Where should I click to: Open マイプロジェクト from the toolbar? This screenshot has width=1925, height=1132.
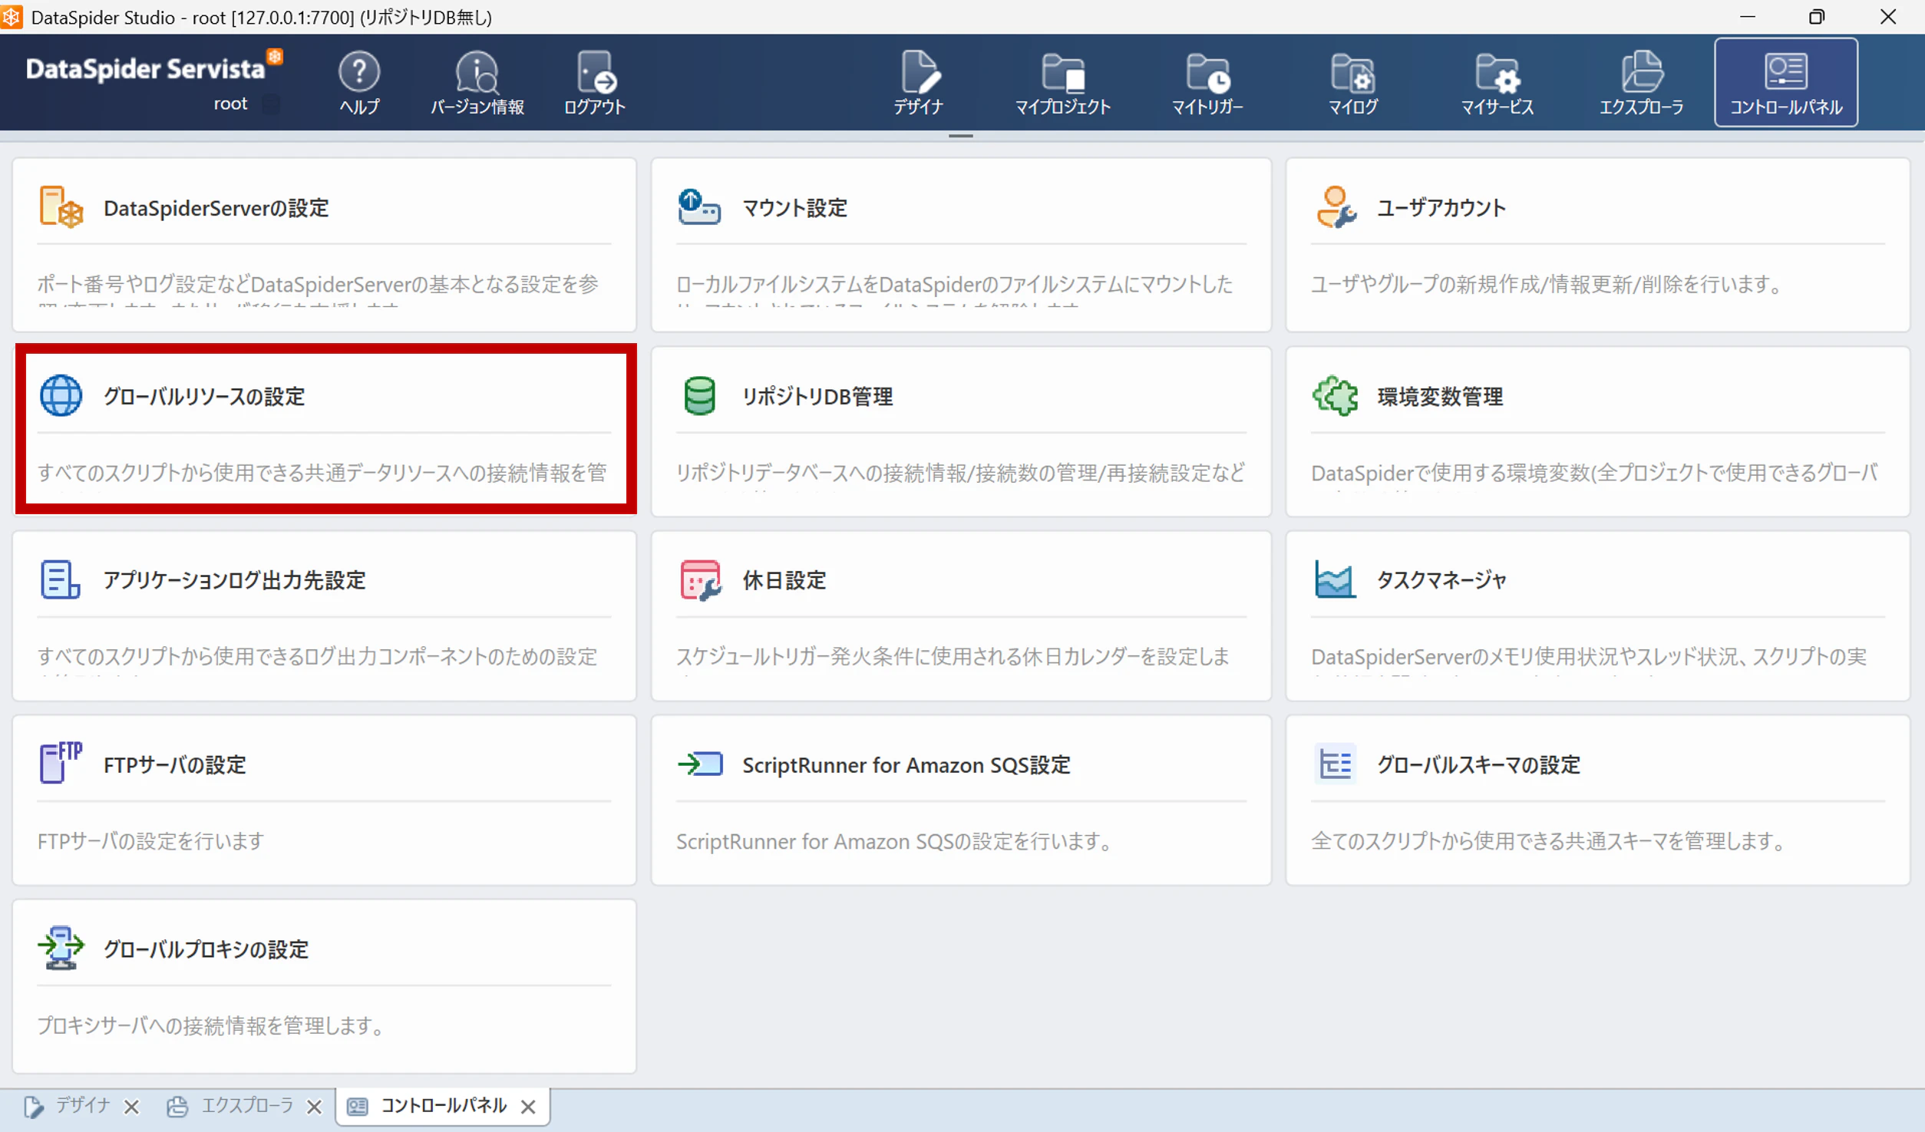pyautogui.click(x=1062, y=83)
